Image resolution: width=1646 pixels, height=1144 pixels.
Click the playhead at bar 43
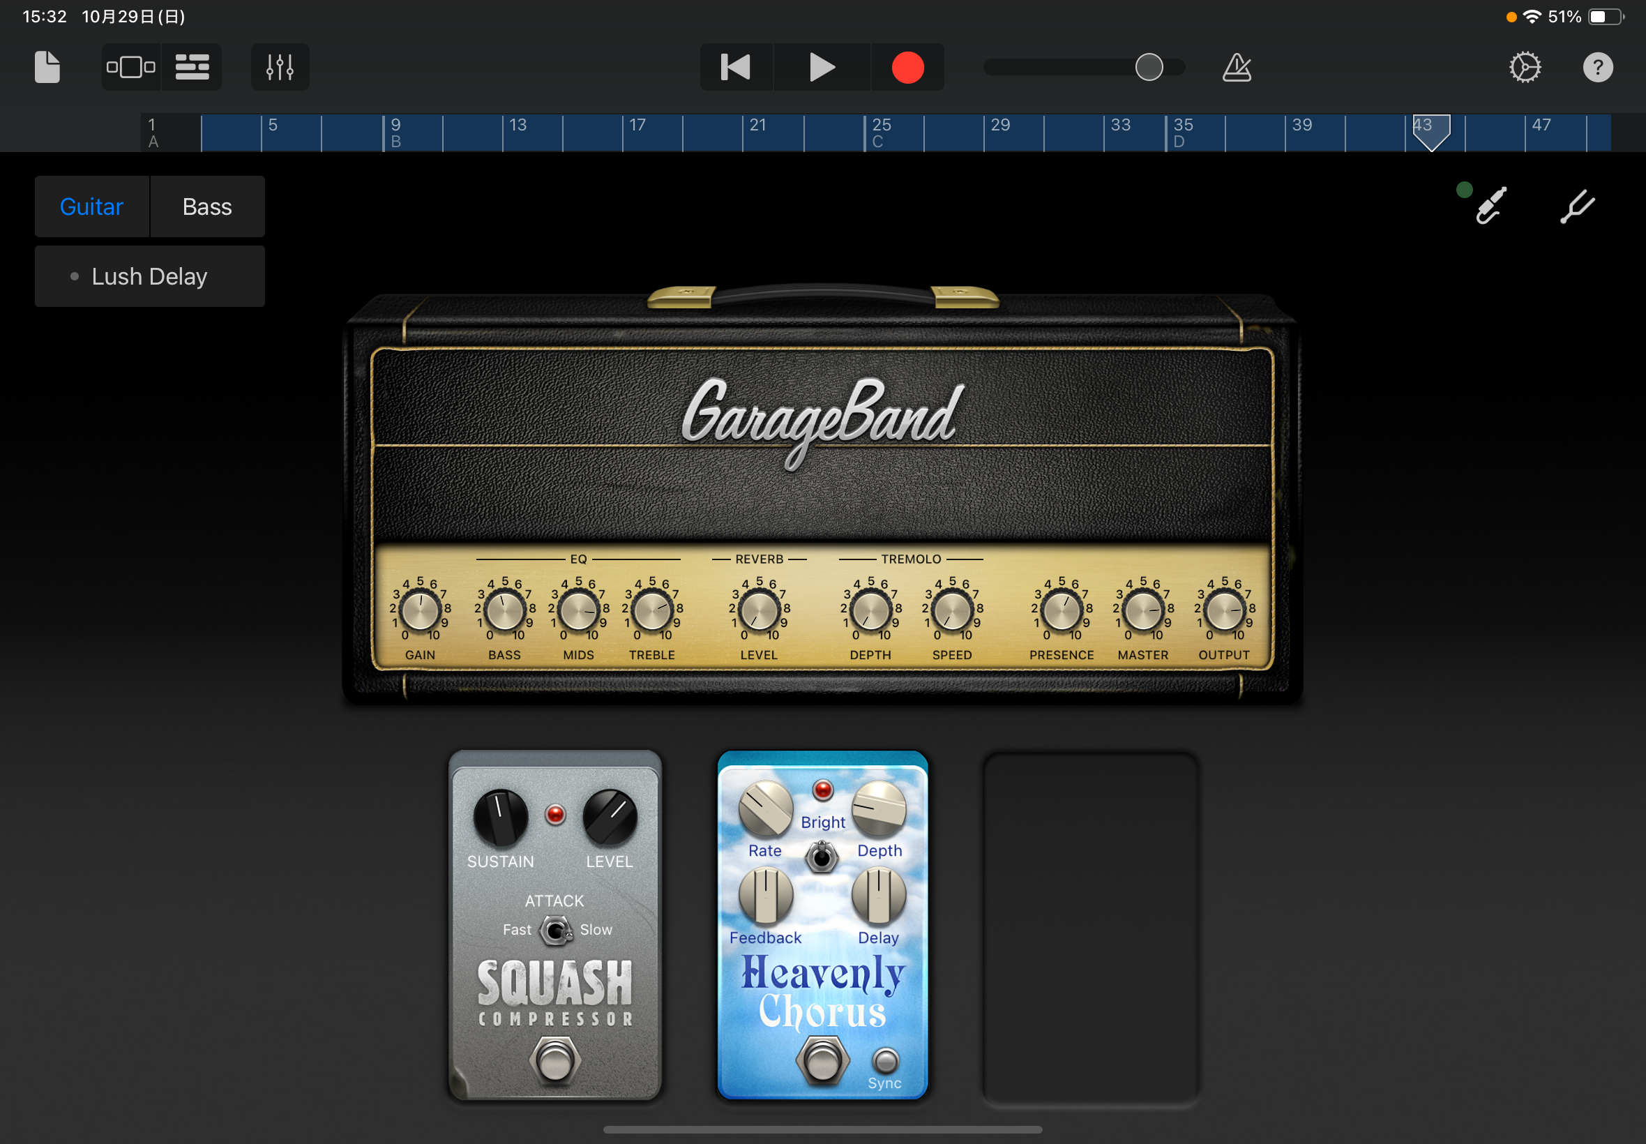[1431, 133]
